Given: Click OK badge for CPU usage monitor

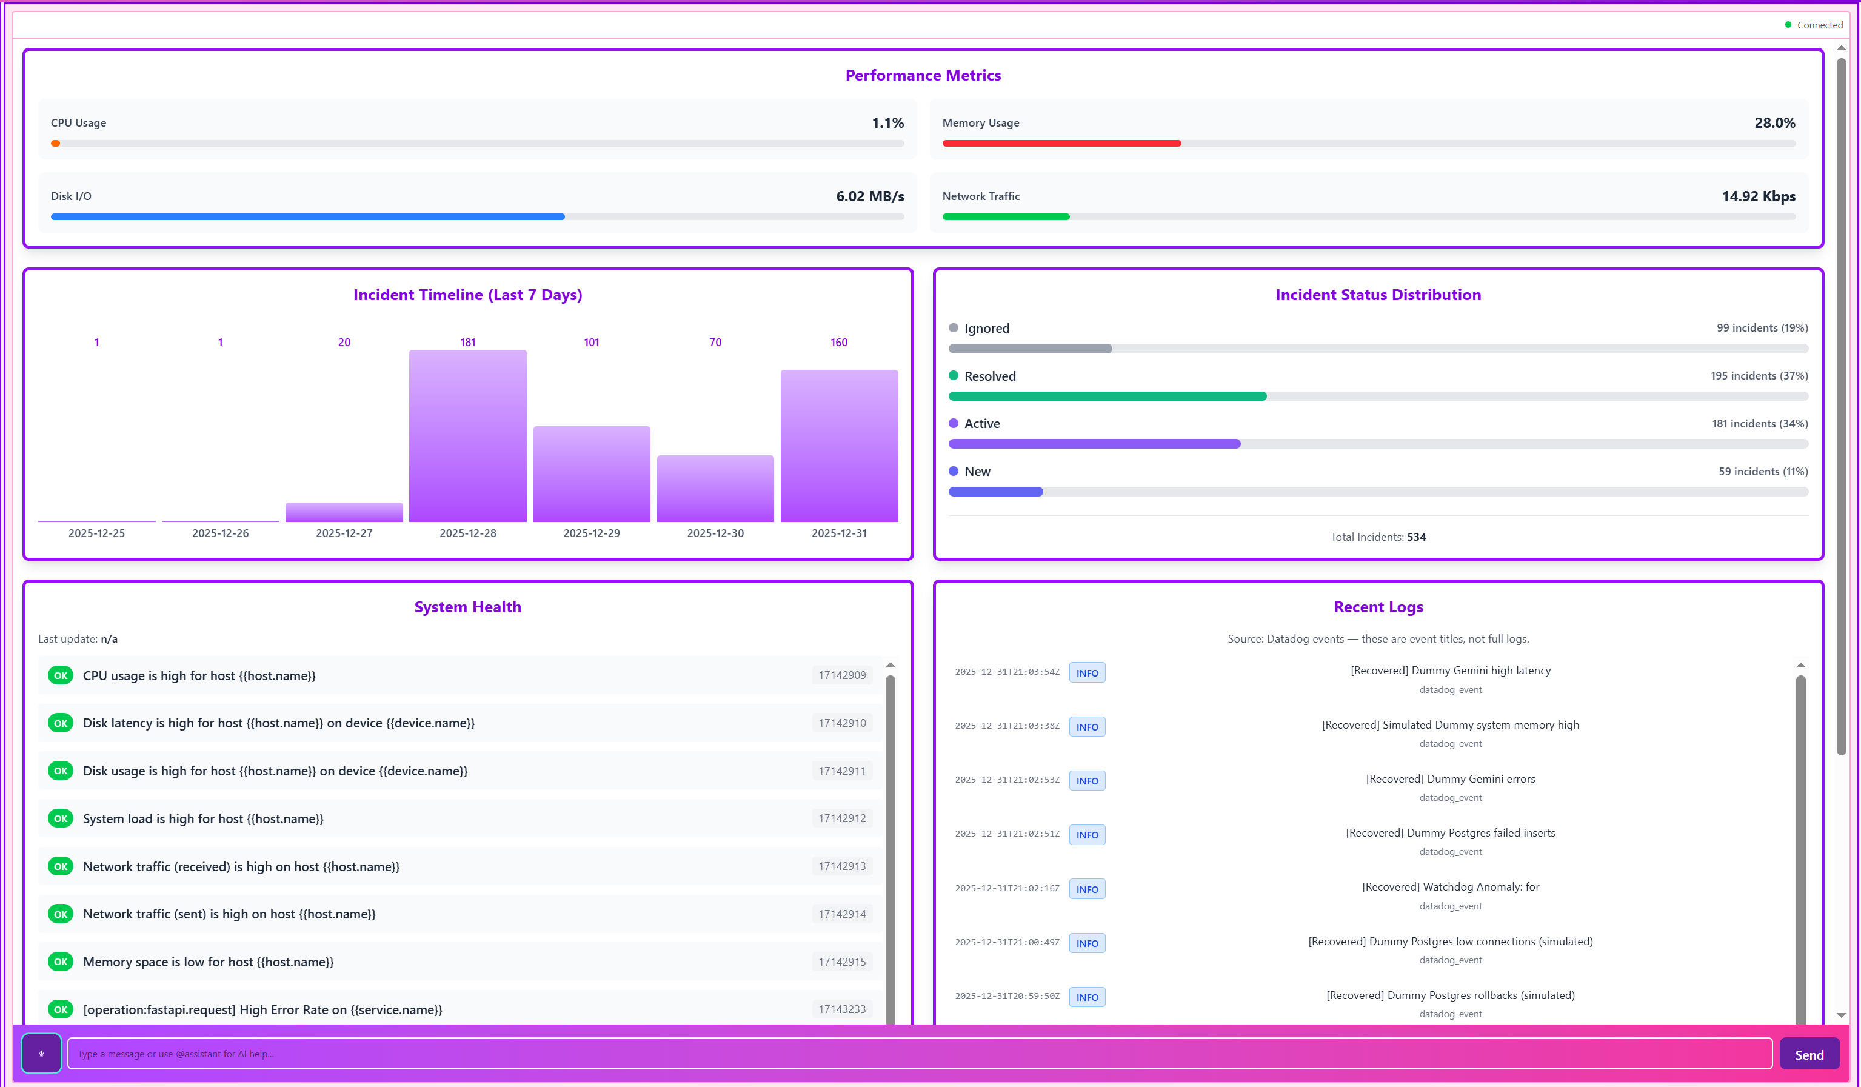Looking at the screenshot, I should 61,675.
